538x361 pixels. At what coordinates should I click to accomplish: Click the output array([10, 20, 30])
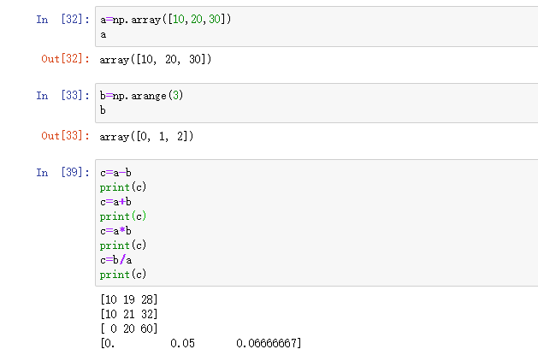[x=156, y=59]
